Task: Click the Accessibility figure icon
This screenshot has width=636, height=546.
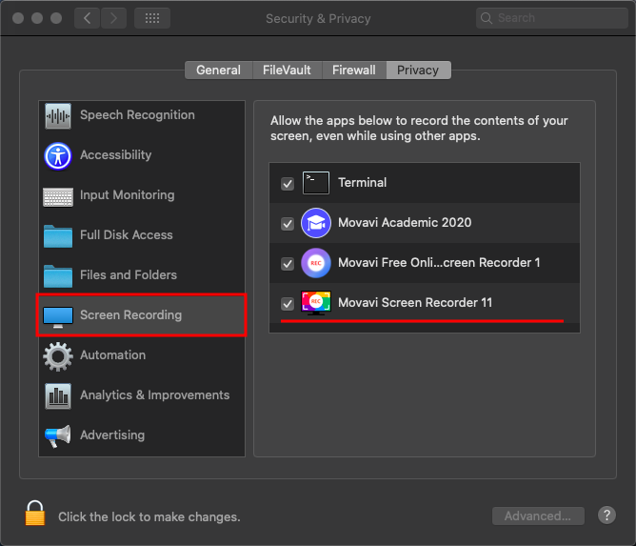Action: (58, 156)
